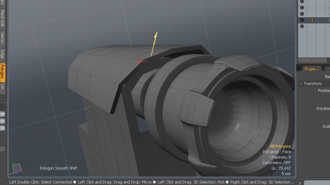330x185 pixels.
Task: Click the 'Polygon Smooth Shift' tool label
Action: click(59, 168)
